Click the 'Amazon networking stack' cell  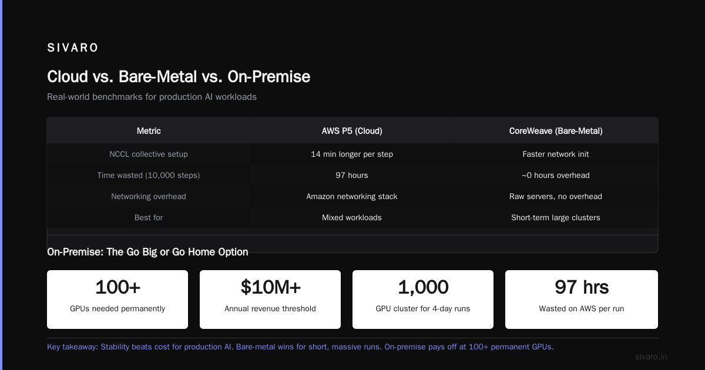click(352, 196)
